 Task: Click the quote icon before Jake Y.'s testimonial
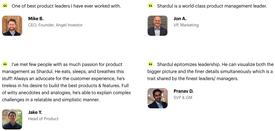point(5,64)
